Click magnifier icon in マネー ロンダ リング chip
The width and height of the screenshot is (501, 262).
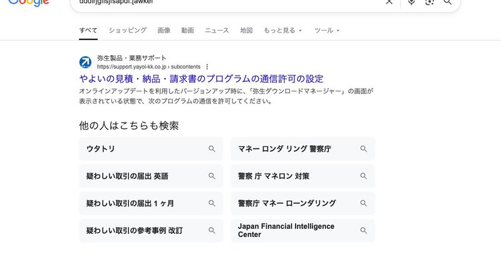[x=364, y=149]
